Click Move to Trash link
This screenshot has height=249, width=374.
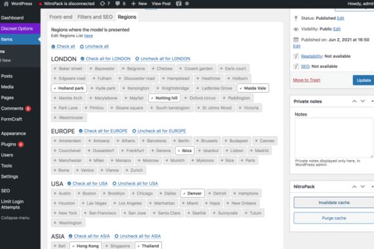[307, 80]
